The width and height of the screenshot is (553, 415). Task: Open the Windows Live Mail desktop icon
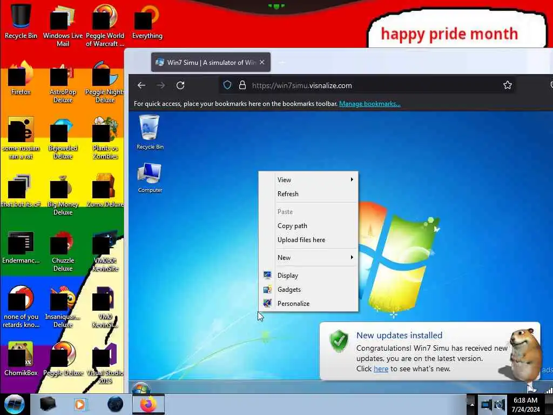pyautogui.click(x=63, y=25)
